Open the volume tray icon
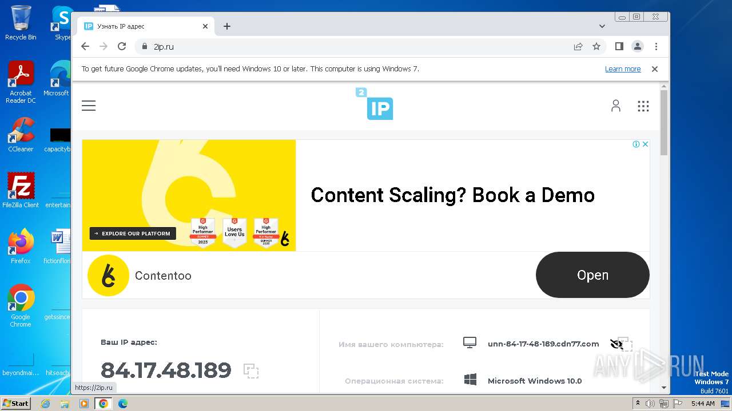 (x=650, y=404)
